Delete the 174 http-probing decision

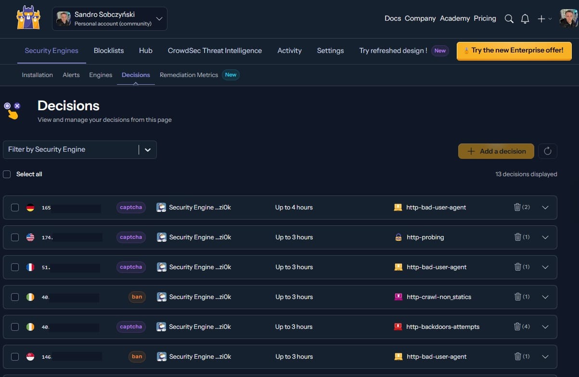coord(518,237)
